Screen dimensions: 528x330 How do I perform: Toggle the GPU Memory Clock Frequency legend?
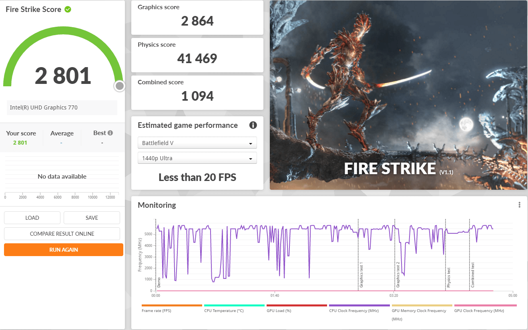pyautogui.click(x=422, y=312)
